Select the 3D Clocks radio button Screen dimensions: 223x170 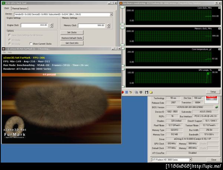(x=10, y=44)
